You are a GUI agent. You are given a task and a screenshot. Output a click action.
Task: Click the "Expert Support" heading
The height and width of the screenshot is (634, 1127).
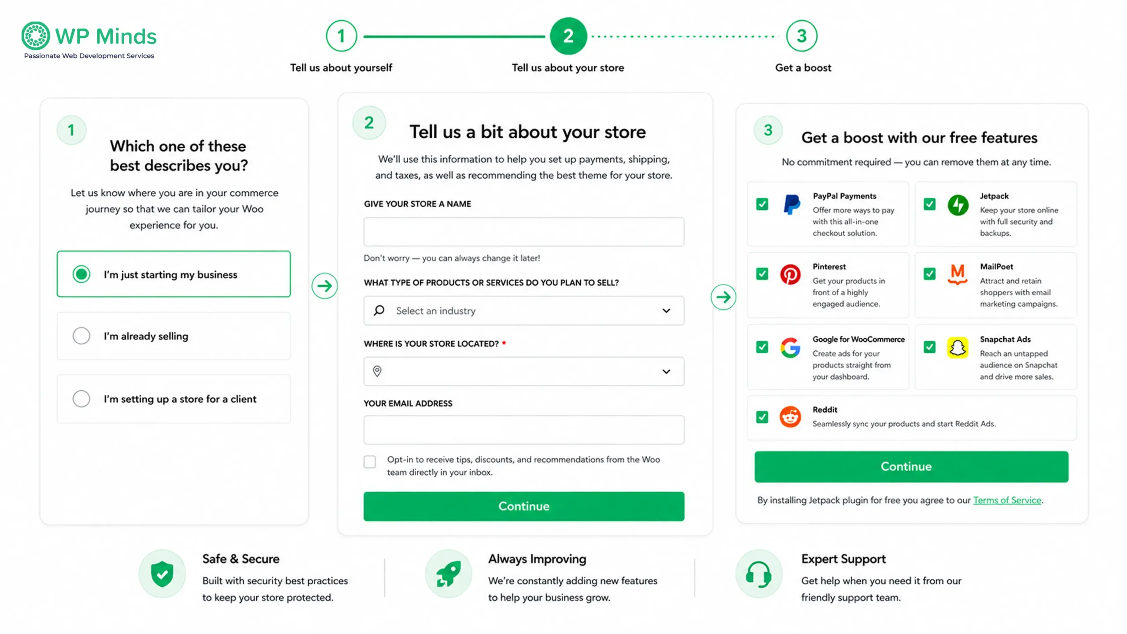[x=843, y=559]
